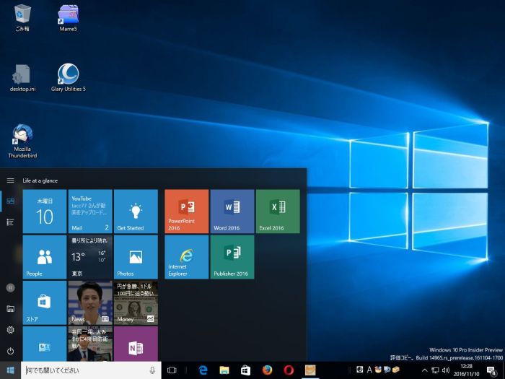Open Task View on the taskbar

click(x=172, y=370)
